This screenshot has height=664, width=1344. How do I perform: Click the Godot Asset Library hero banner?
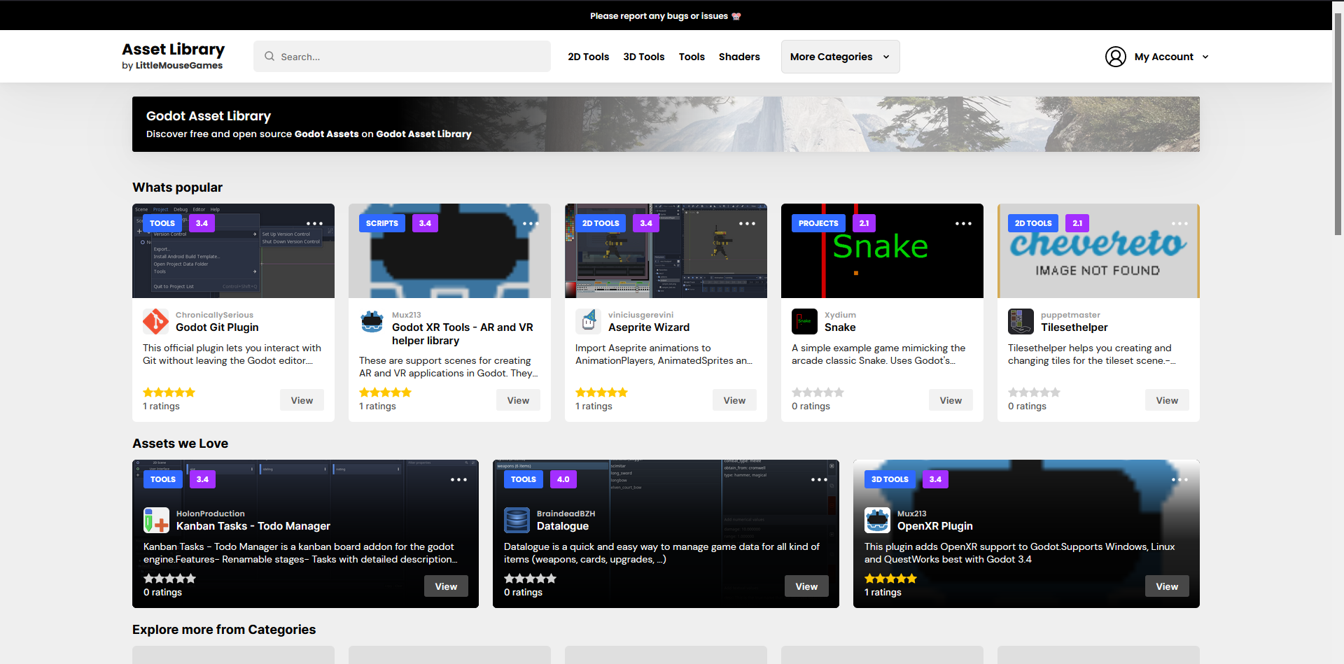(666, 124)
